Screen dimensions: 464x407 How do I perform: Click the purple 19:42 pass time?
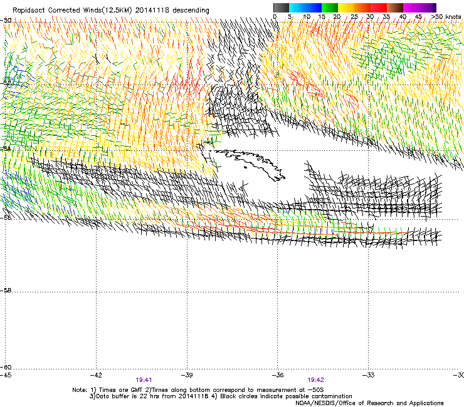point(316,380)
